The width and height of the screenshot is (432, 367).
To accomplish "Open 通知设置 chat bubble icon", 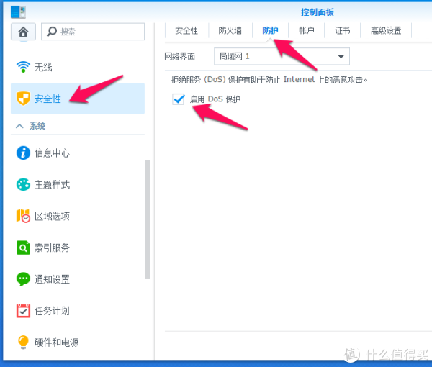I will click(23, 279).
